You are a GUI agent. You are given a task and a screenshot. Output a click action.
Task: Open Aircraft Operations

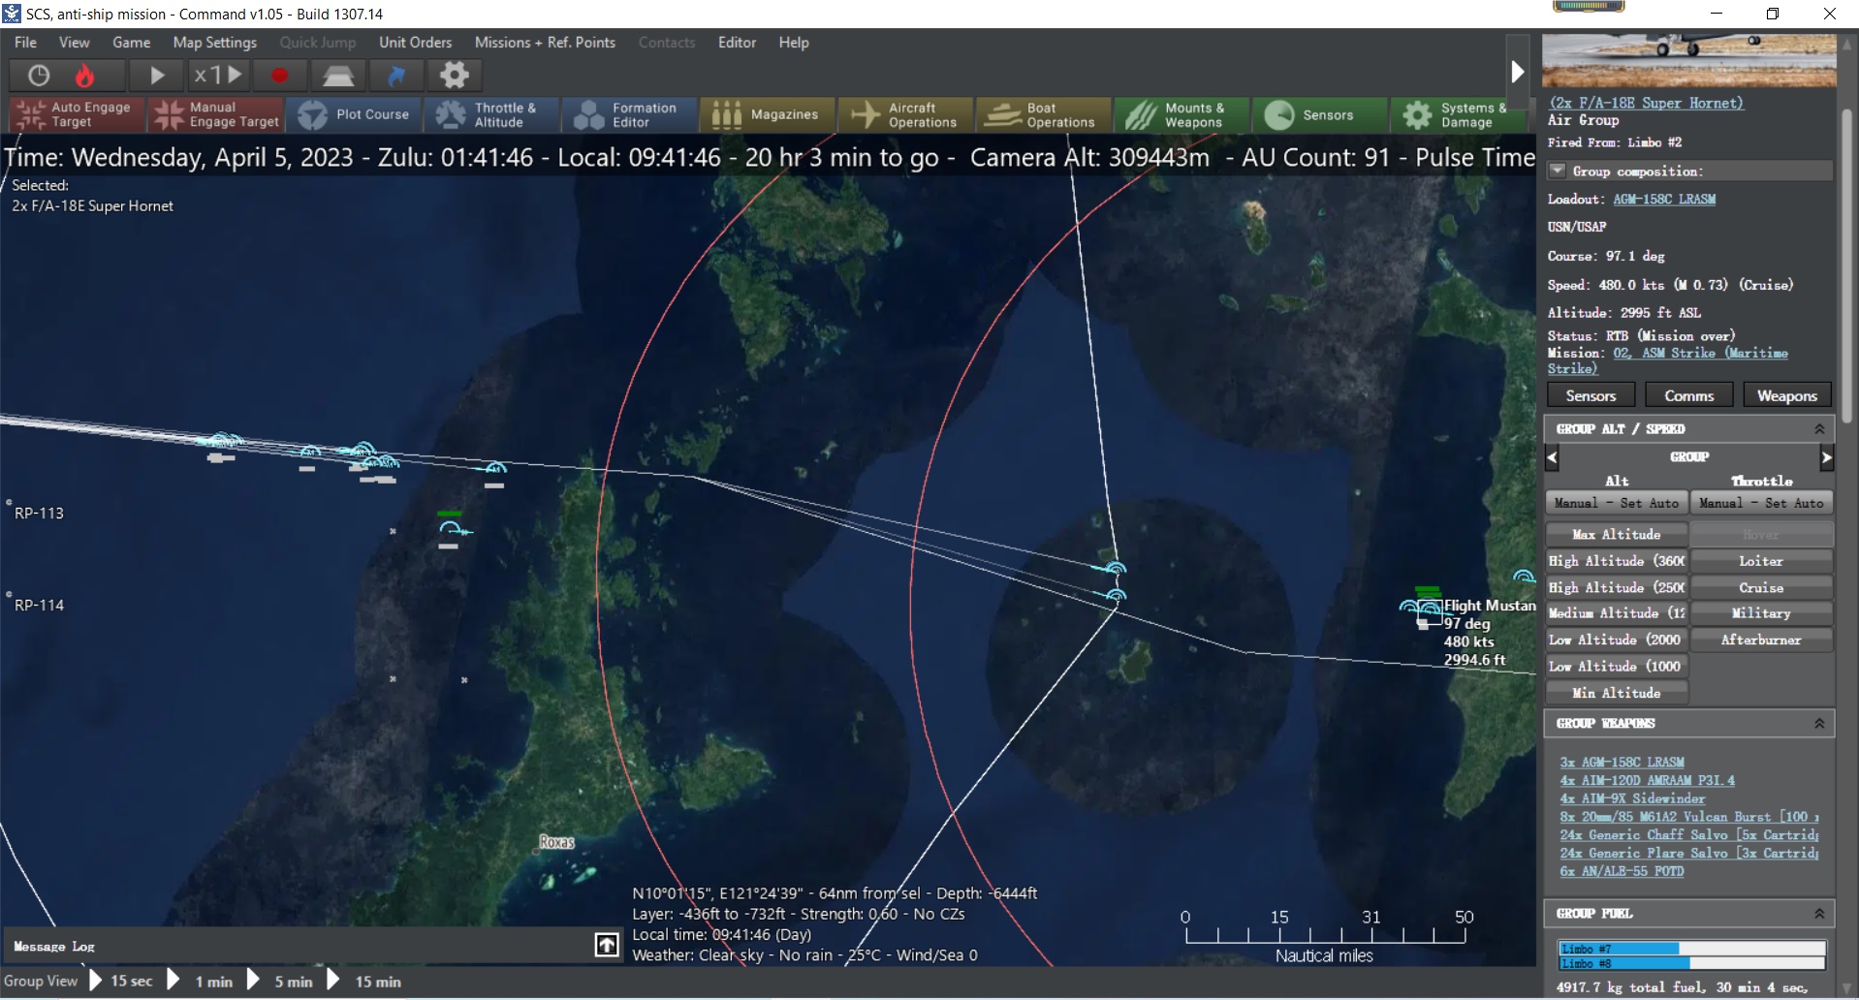click(904, 114)
